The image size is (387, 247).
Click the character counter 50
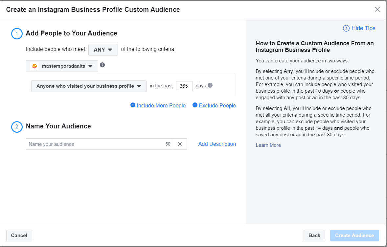click(168, 144)
